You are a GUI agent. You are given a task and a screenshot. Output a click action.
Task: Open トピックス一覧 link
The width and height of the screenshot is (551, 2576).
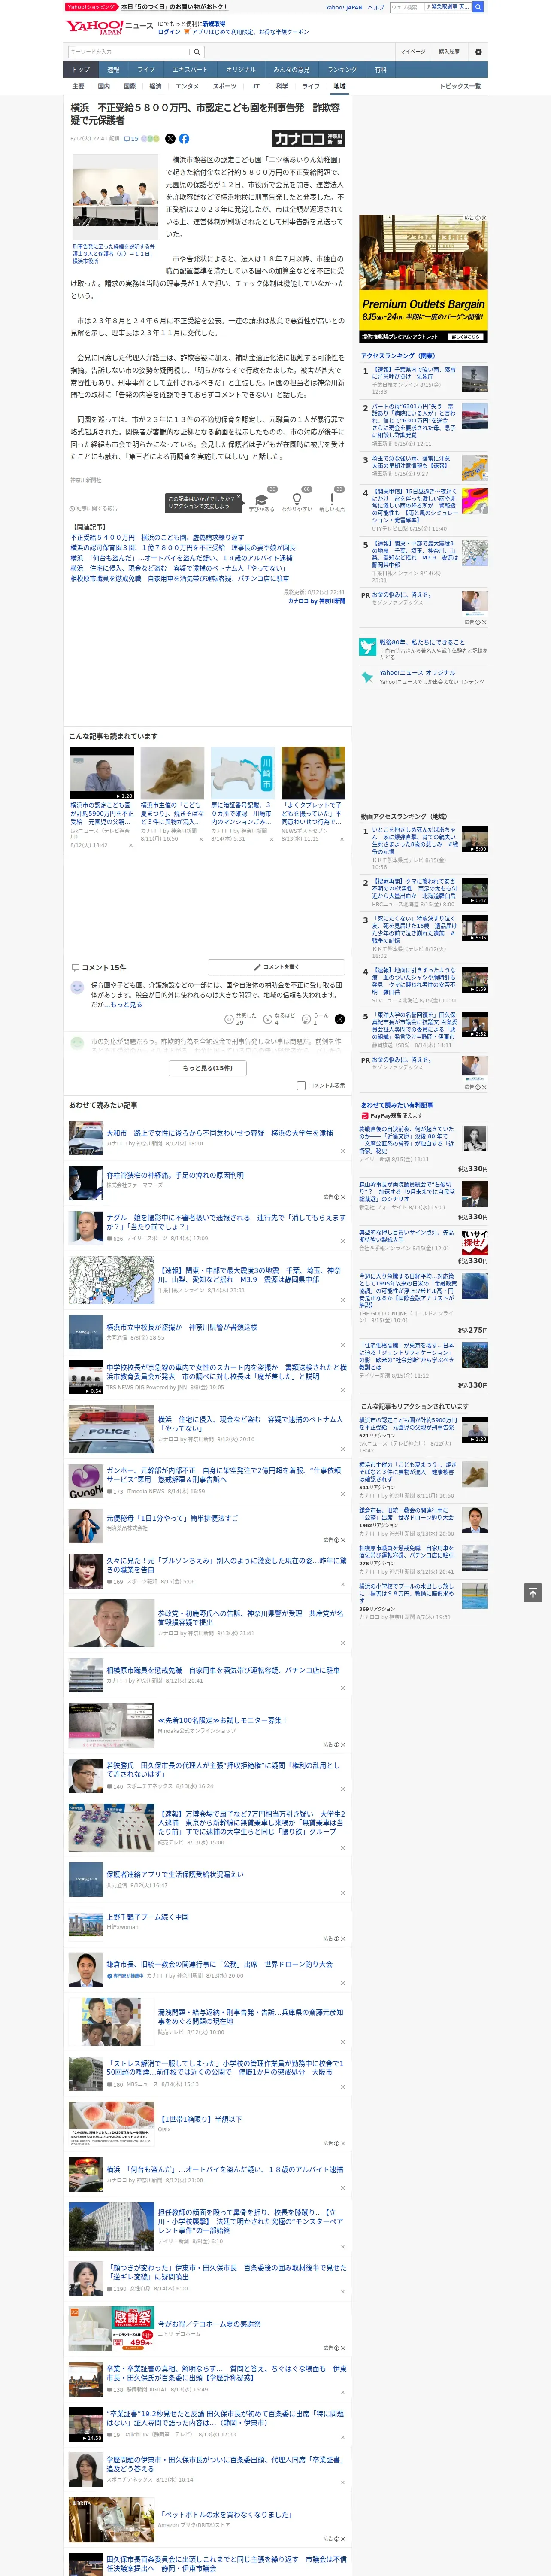[460, 86]
